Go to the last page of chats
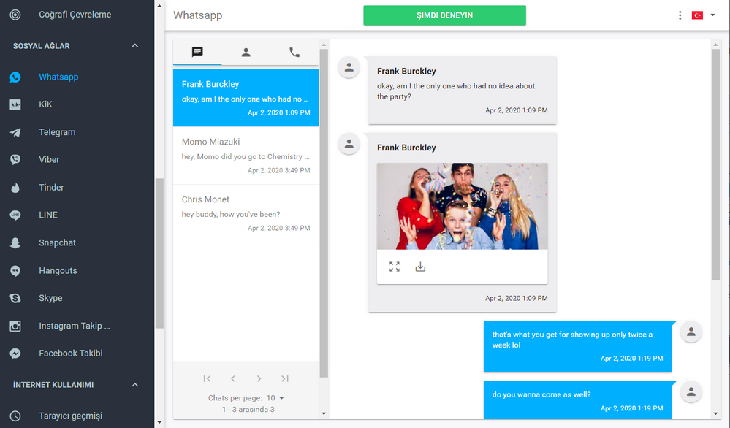 coord(285,378)
